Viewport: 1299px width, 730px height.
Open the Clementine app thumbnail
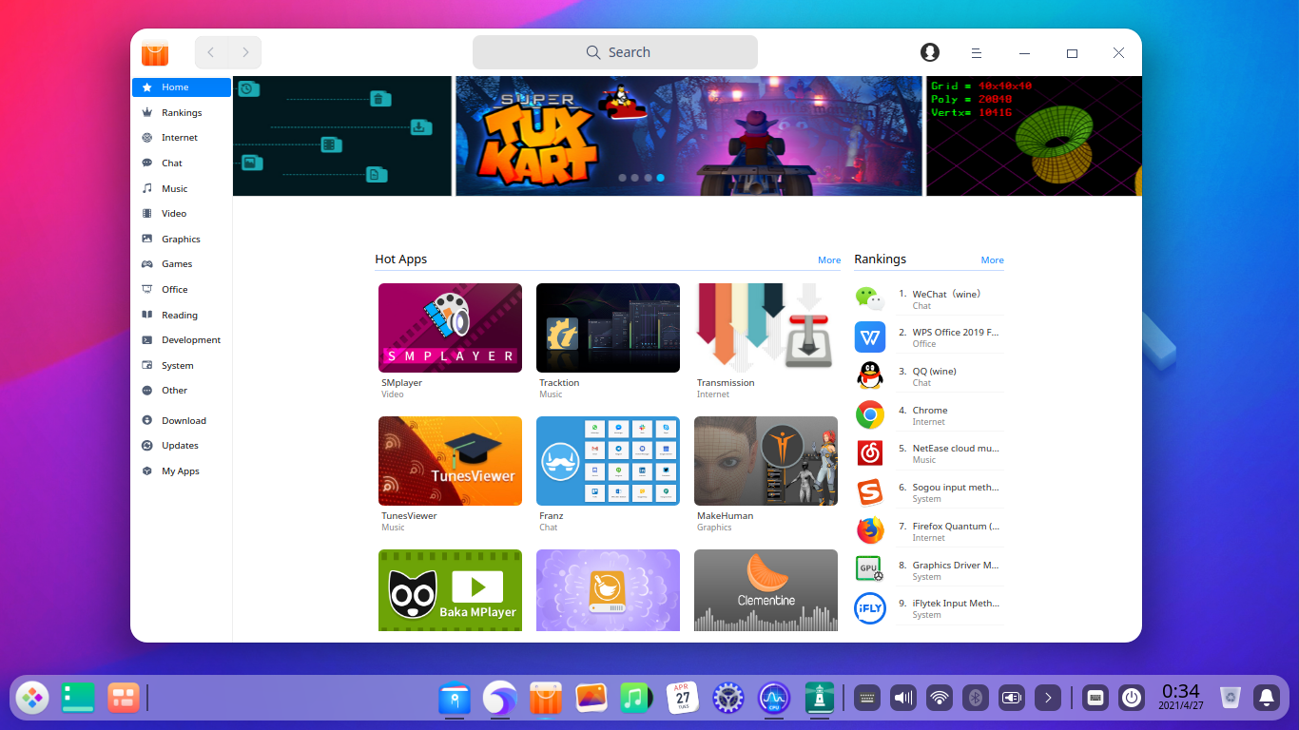pos(766,590)
